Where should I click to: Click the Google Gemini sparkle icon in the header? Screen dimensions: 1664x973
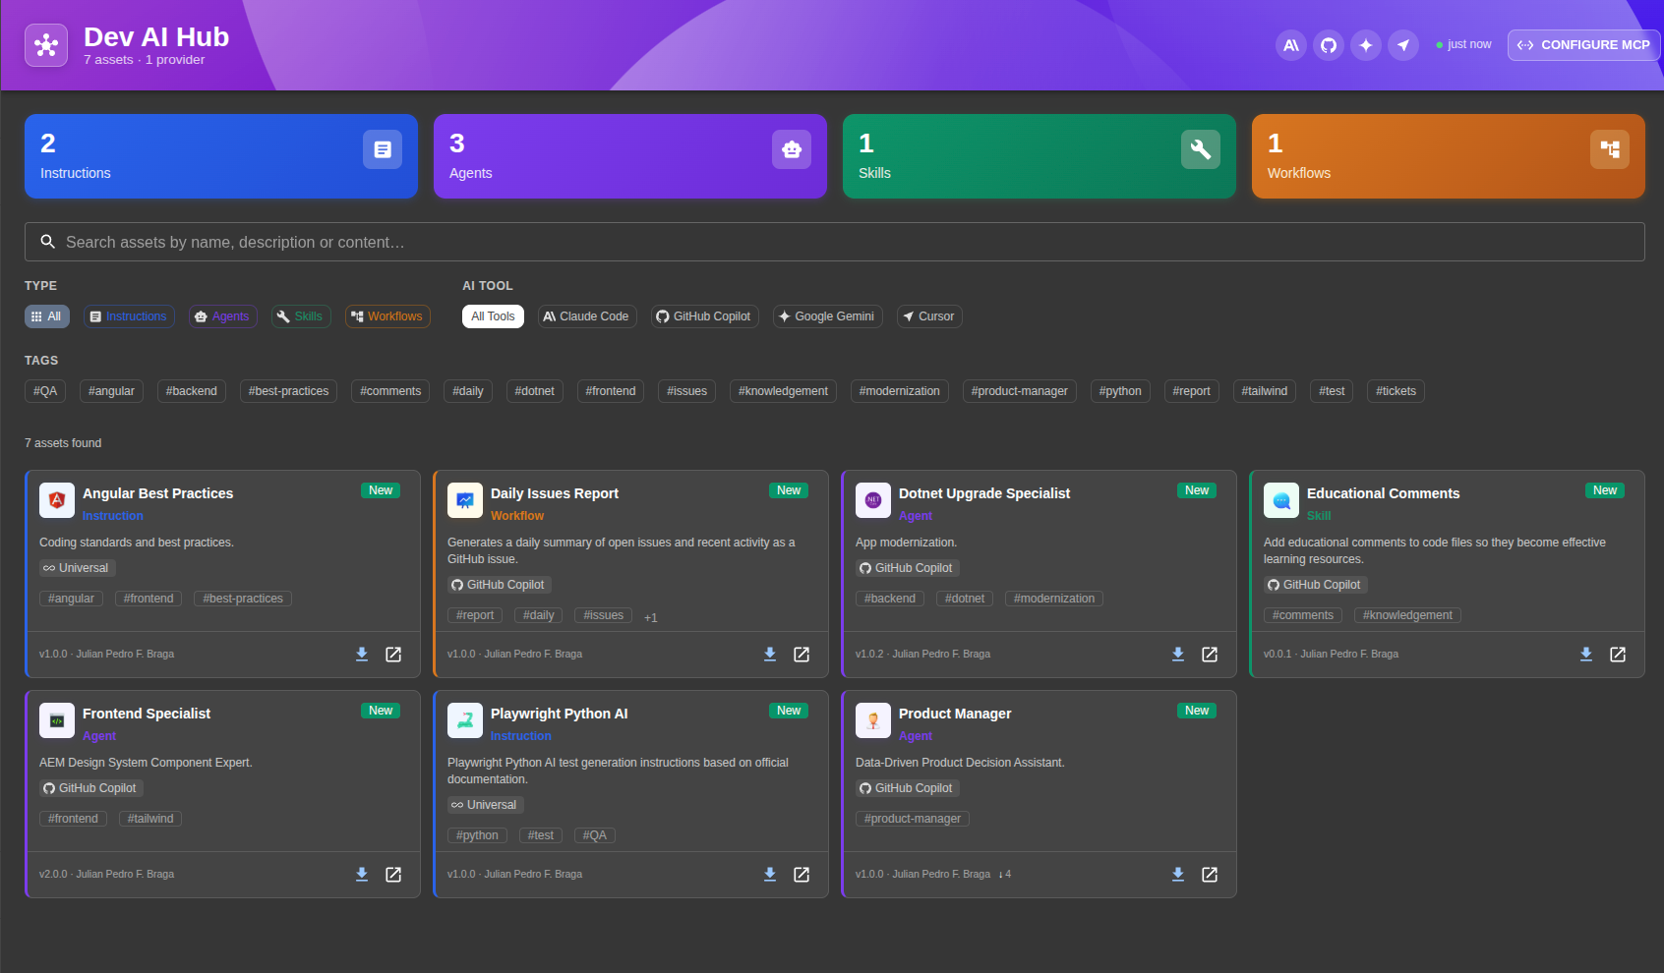(x=1366, y=45)
